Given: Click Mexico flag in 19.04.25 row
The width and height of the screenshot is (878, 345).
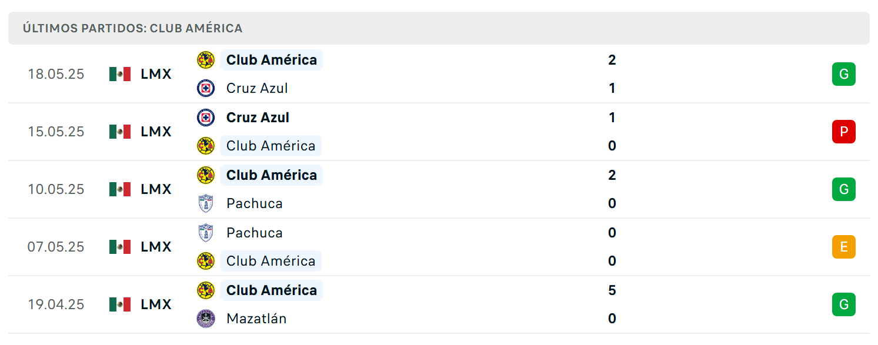Looking at the screenshot, I should 120,304.
